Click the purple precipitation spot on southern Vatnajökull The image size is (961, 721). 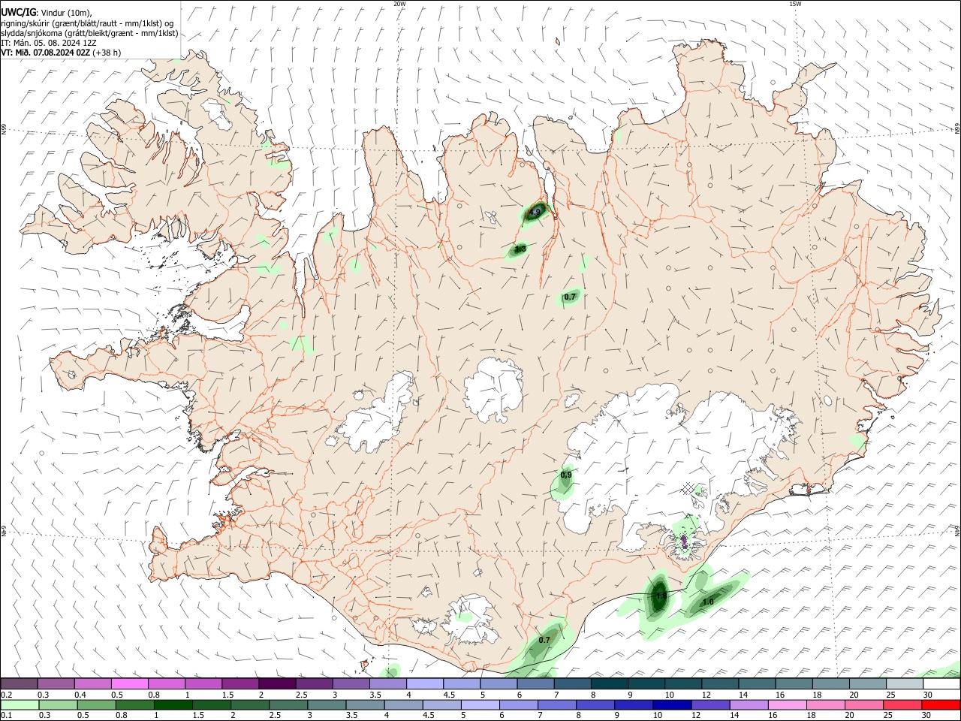683,542
